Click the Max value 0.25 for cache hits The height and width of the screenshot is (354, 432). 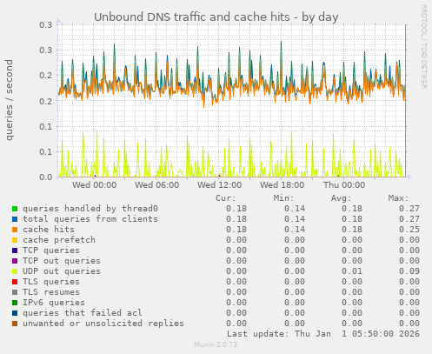click(x=409, y=230)
